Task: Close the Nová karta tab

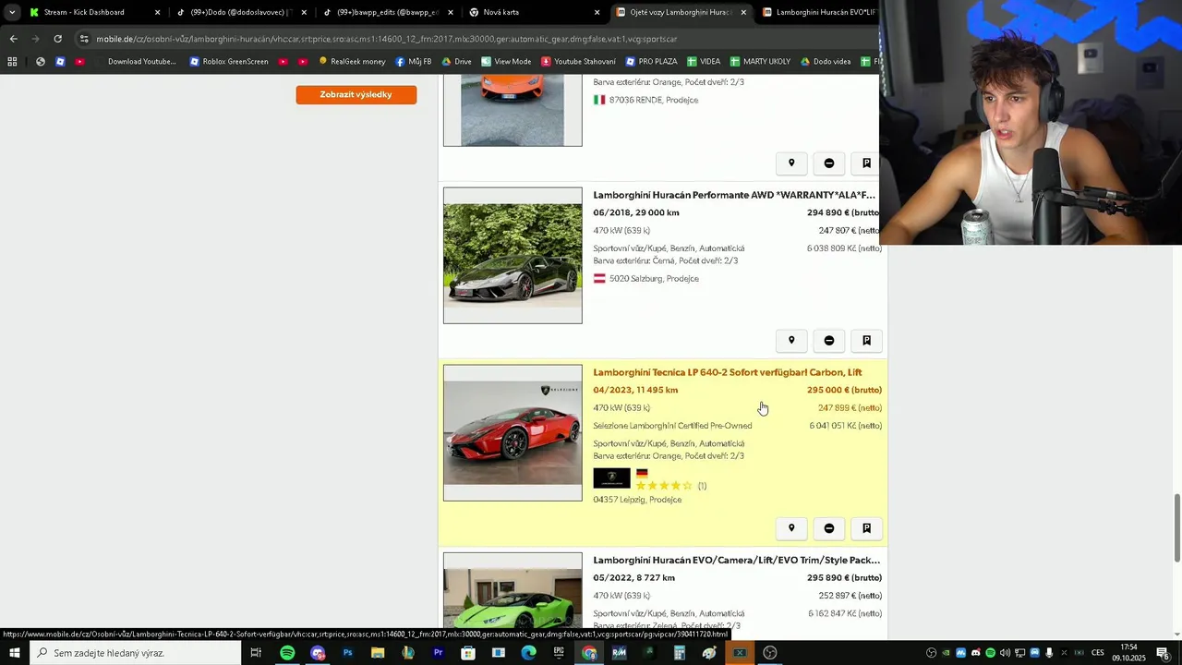Action: coord(597,12)
